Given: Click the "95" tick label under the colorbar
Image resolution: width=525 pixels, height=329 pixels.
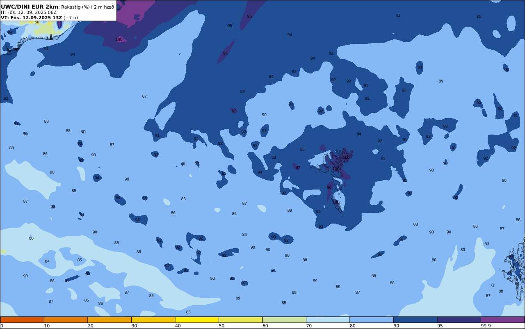Looking at the screenshot, I should click(440, 326).
